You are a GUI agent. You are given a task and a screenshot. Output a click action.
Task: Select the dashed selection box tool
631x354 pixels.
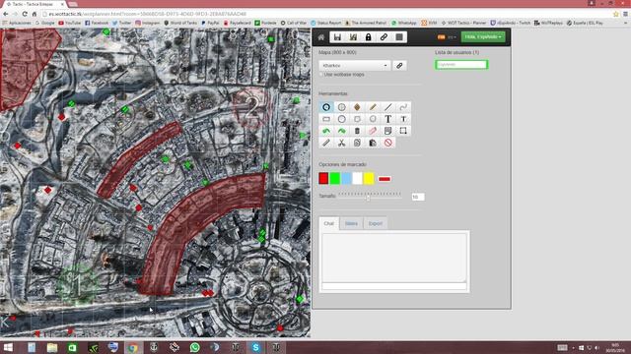pos(403,131)
